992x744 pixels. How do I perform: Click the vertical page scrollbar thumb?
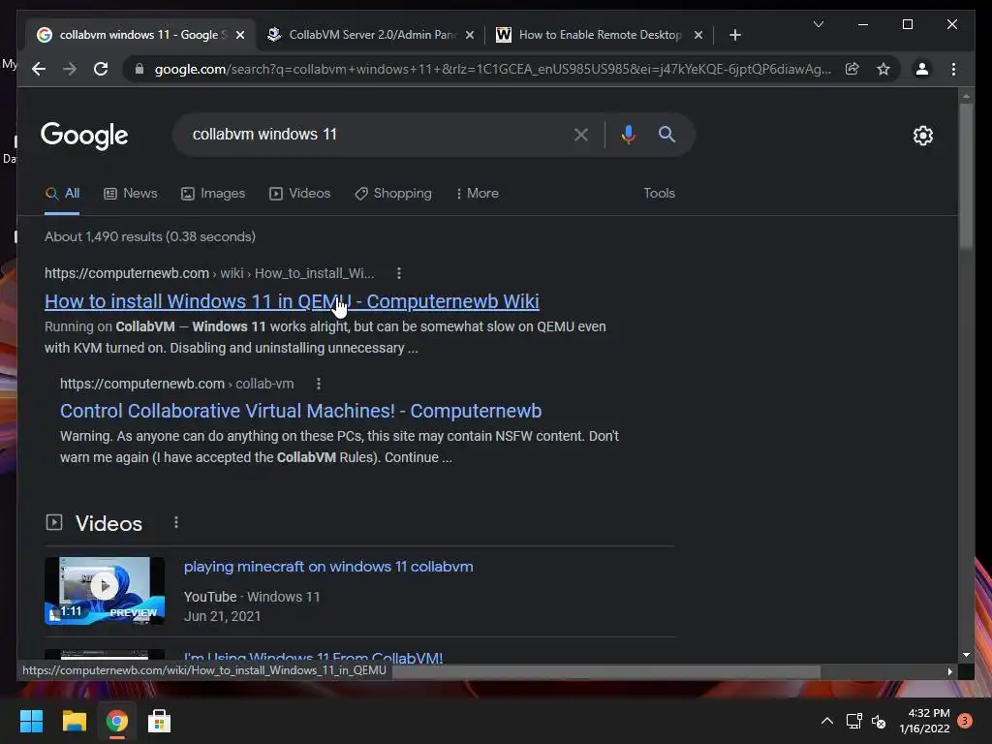(966, 176)
